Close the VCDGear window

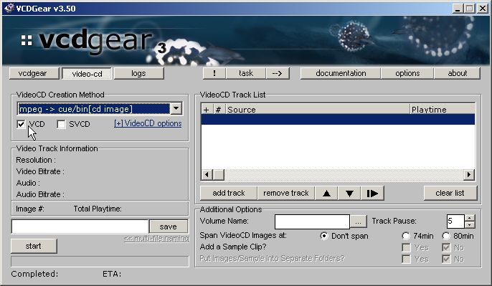[483, 9]
